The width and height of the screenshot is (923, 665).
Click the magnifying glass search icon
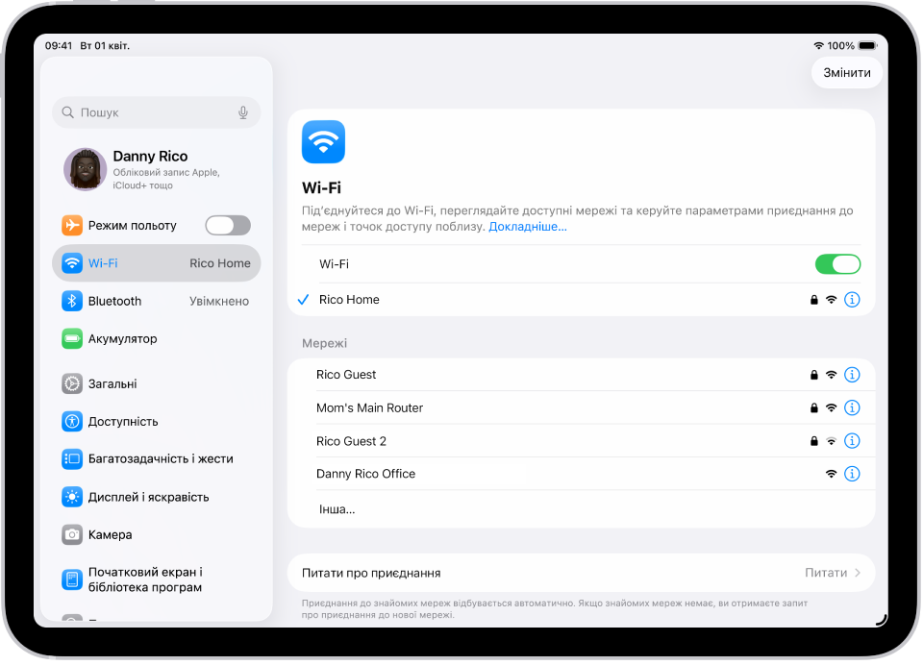(67, 112)
